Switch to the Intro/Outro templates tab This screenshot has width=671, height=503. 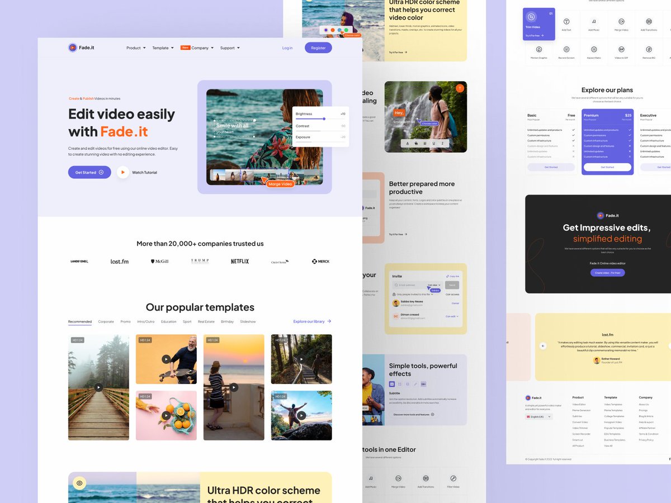[x=146, y=321]
